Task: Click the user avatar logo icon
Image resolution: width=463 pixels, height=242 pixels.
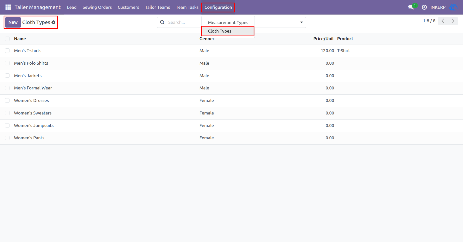Action: 454,7
